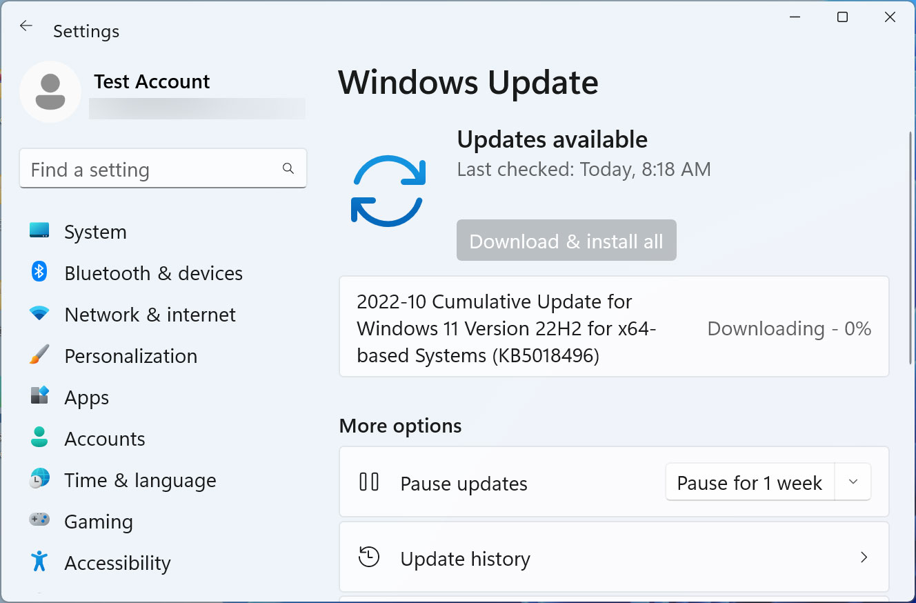The width and height of the screenshot is (916, 603).
Task: Click the Gaming controller icon
Action: pos(39,520)
